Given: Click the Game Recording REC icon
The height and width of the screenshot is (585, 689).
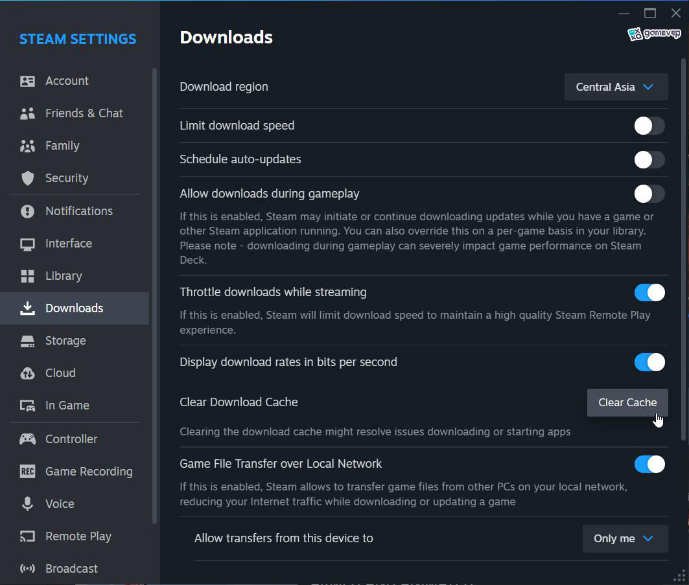Looking at the screenshot, I should (x=27, y=471).
